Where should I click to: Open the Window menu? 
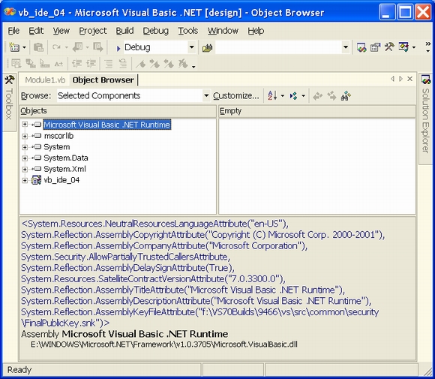(x=223, y=31)
